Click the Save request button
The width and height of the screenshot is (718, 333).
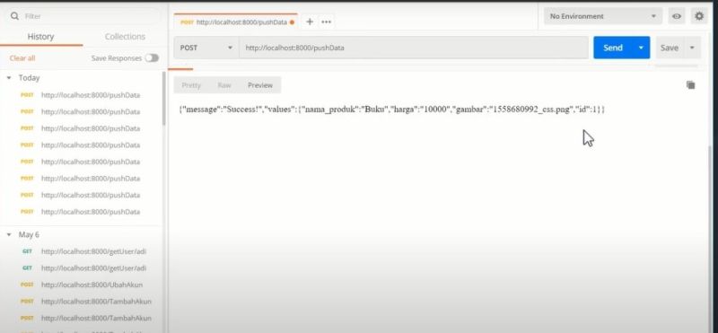670,48
